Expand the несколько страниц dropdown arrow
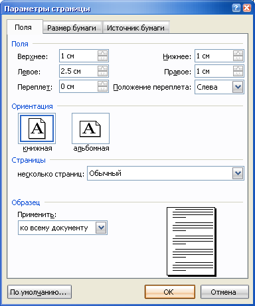Viewport: 255px width, 306px height. pos(238,173)
